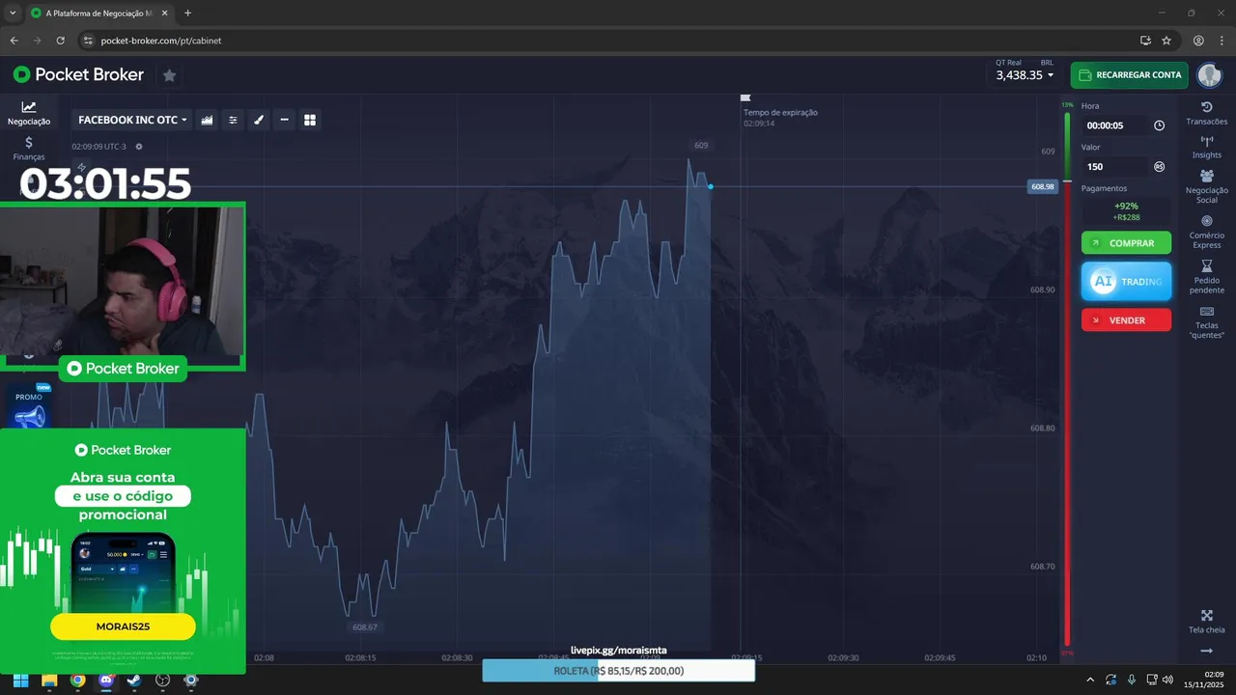Screen dimensions: 1236x695
Task: Click the clock icon beside Hora
Action: [x=1159, y=125]
